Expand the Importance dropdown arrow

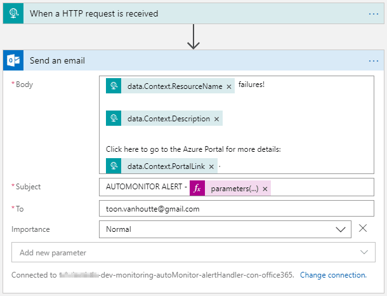coord(341,229)
